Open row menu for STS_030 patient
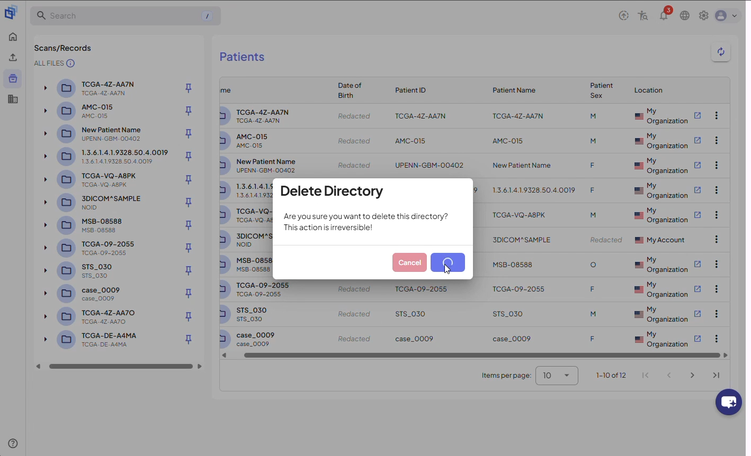Image resolution: width=751 pixels, height=456 pixels. coord(717,314)
